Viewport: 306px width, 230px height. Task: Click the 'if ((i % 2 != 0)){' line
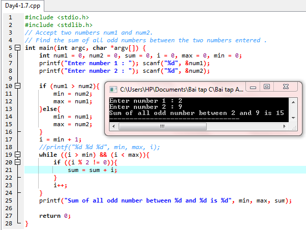(x=85, y=162)
